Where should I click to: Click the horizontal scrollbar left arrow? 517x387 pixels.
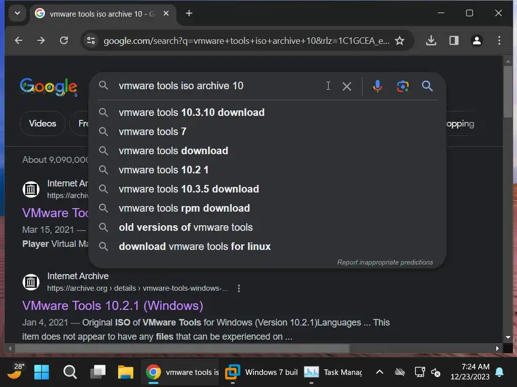click(10, 348)
